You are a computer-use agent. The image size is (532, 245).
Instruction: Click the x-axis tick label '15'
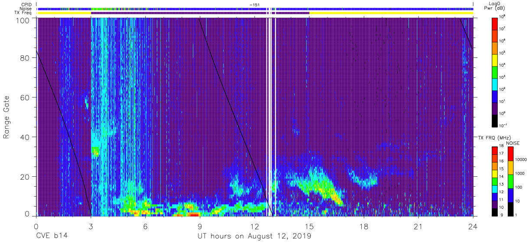pyautogui.click(x=309, y=226)
